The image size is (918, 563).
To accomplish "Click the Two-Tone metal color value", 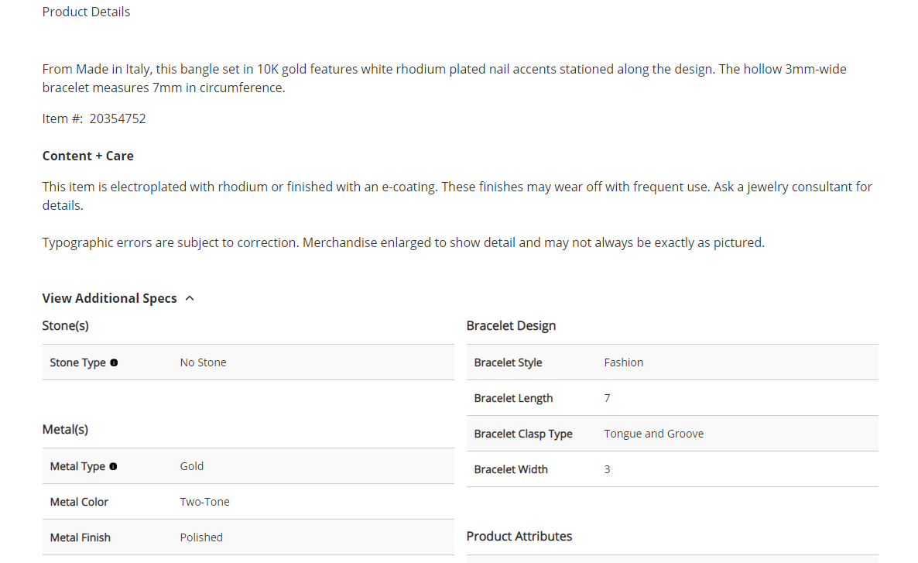I will click(x=204, y=502).
